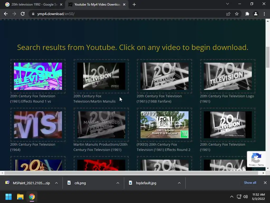Go back to the previous page
270x203 pixels.
click(6, 14)
